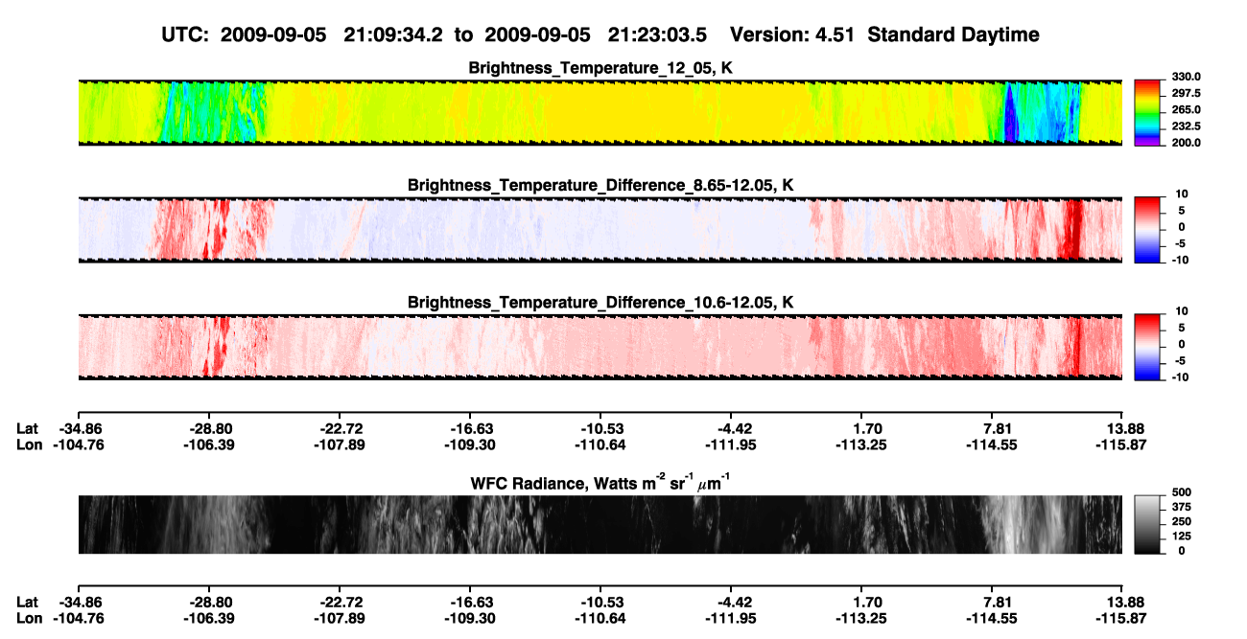The height and width of the screenshot is (639, 1247).
Task: Click upper axis latitude value -22.72
Action: (x=340, y=430)
